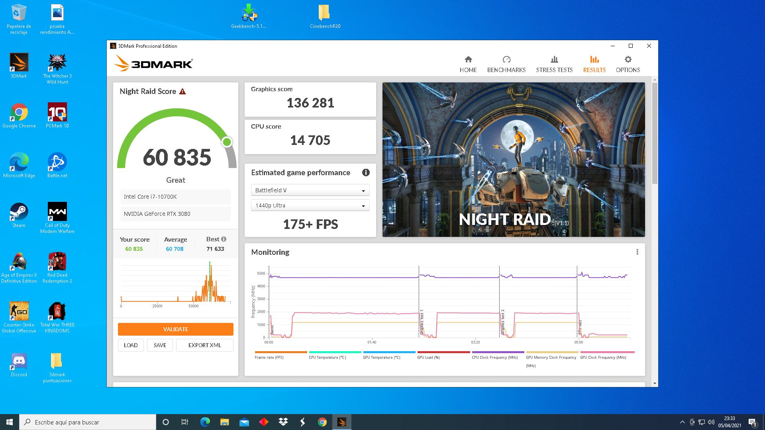Select Age of Empires II Definitive Edition icon
Screen dimensions: 765x430
click(19, 268)
